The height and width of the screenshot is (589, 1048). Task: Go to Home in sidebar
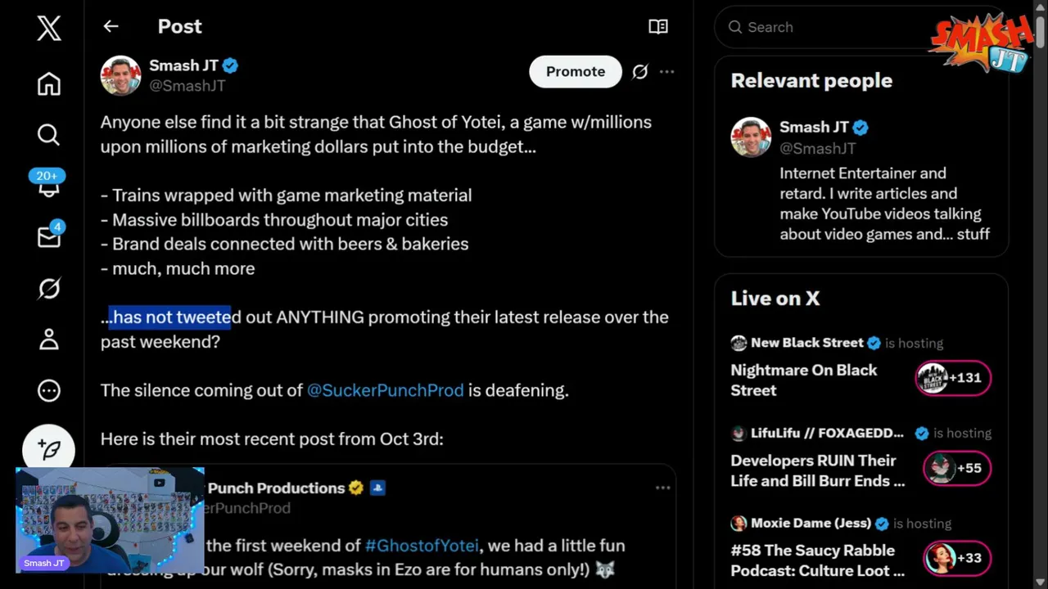click(x=49, y=83)
